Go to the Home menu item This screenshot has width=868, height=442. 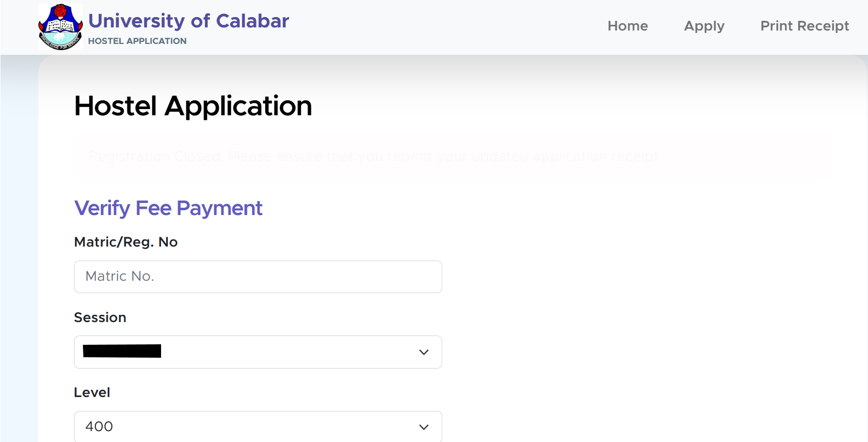pyautogui.click(x=627, y=26)
